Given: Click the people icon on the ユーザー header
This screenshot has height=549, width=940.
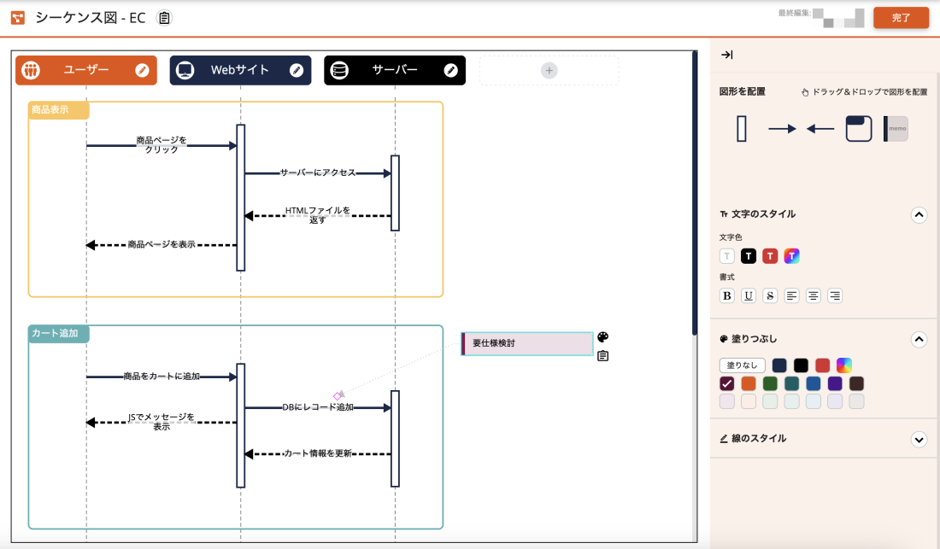Looking at the screenshot, I should point(31,71).
